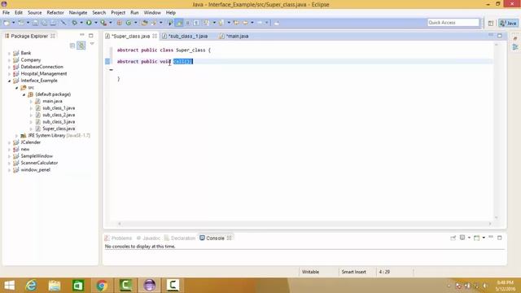
Task: Click the Run external tools icon
Action: click(x=103, y=23)
